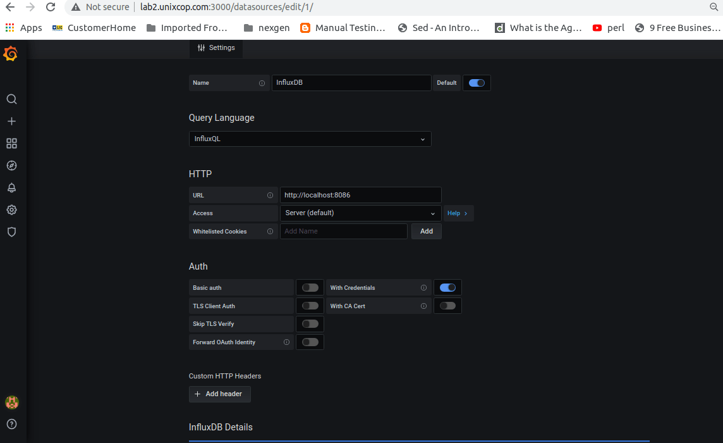Screen dimensions: 723x443
Task: Enable TLS Client Auth switch
Action: pyautogui.click(x=310, y=306)
